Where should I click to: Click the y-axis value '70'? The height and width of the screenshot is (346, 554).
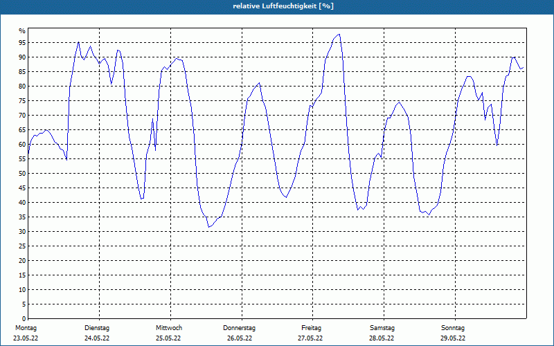click(x=22, y=116)
